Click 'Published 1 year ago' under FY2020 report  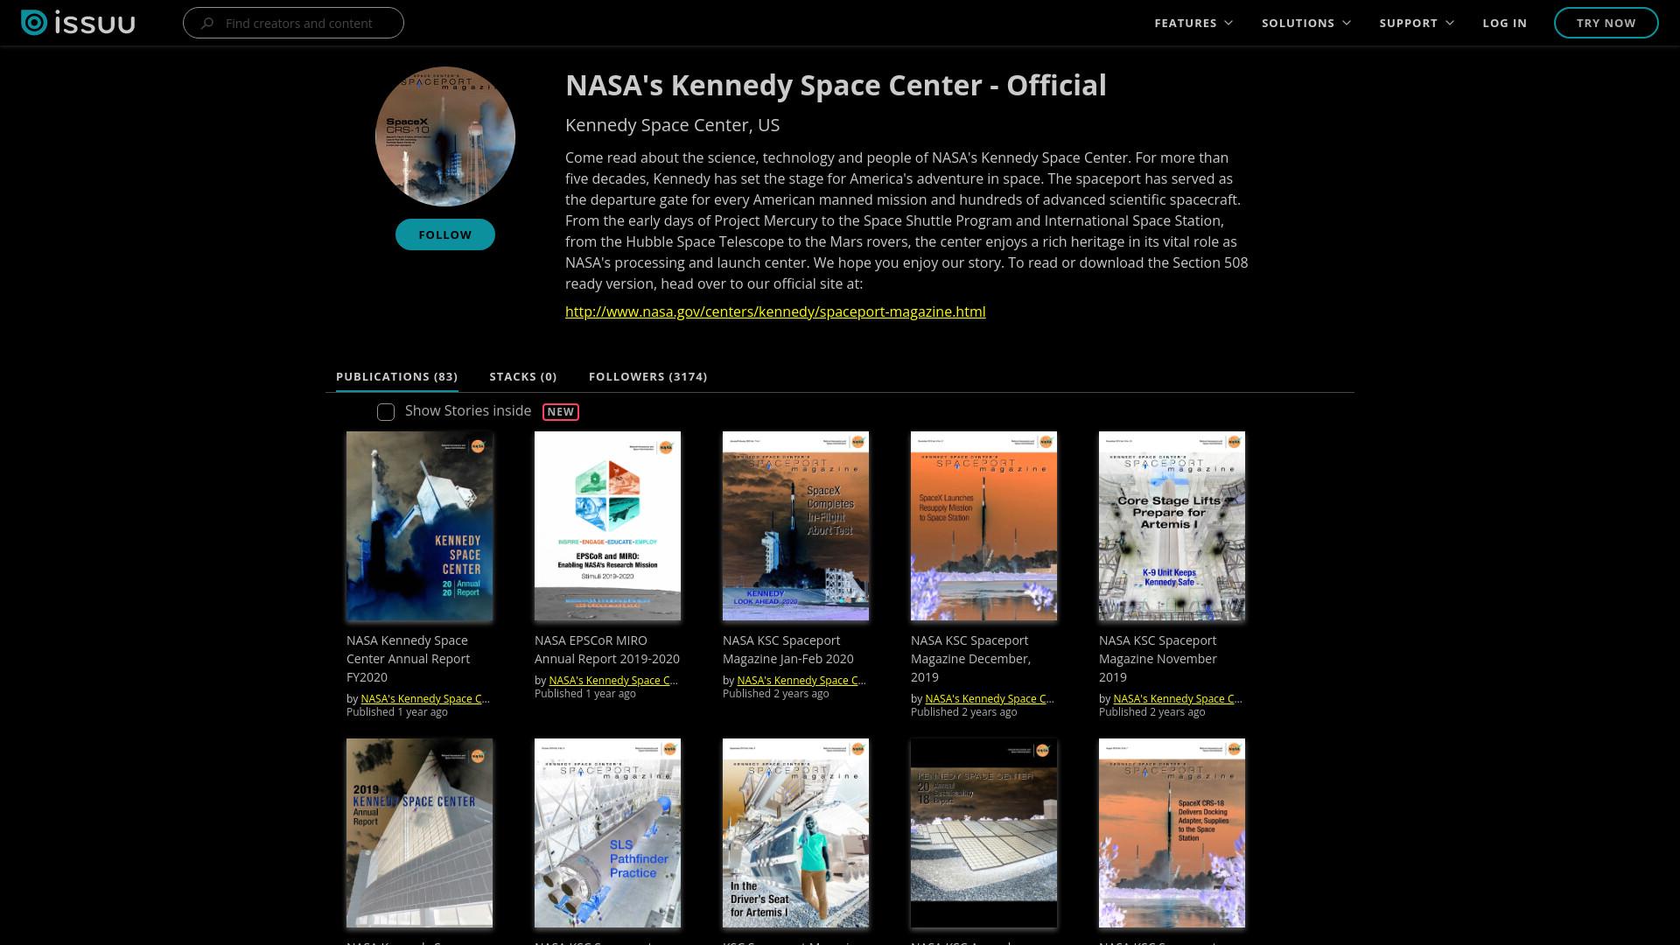coord(397,712)
